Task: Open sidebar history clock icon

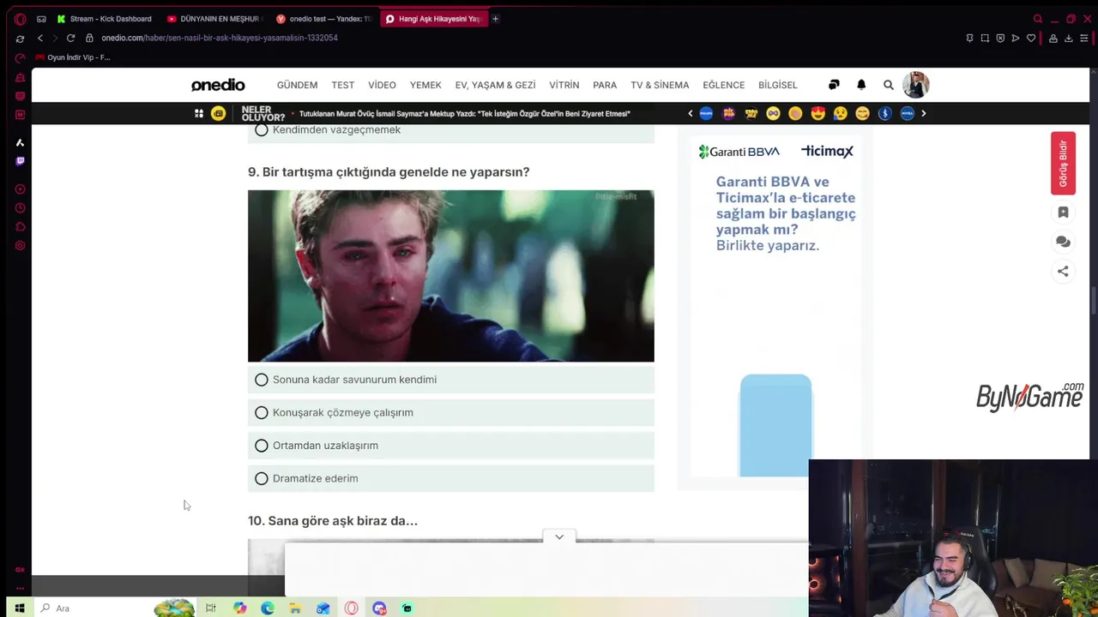Action: tap(20, 208)
